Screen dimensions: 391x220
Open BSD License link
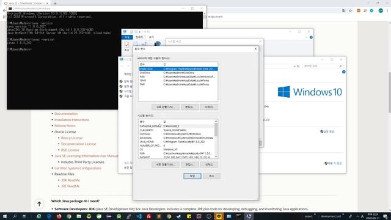click(x=70, y=150)
